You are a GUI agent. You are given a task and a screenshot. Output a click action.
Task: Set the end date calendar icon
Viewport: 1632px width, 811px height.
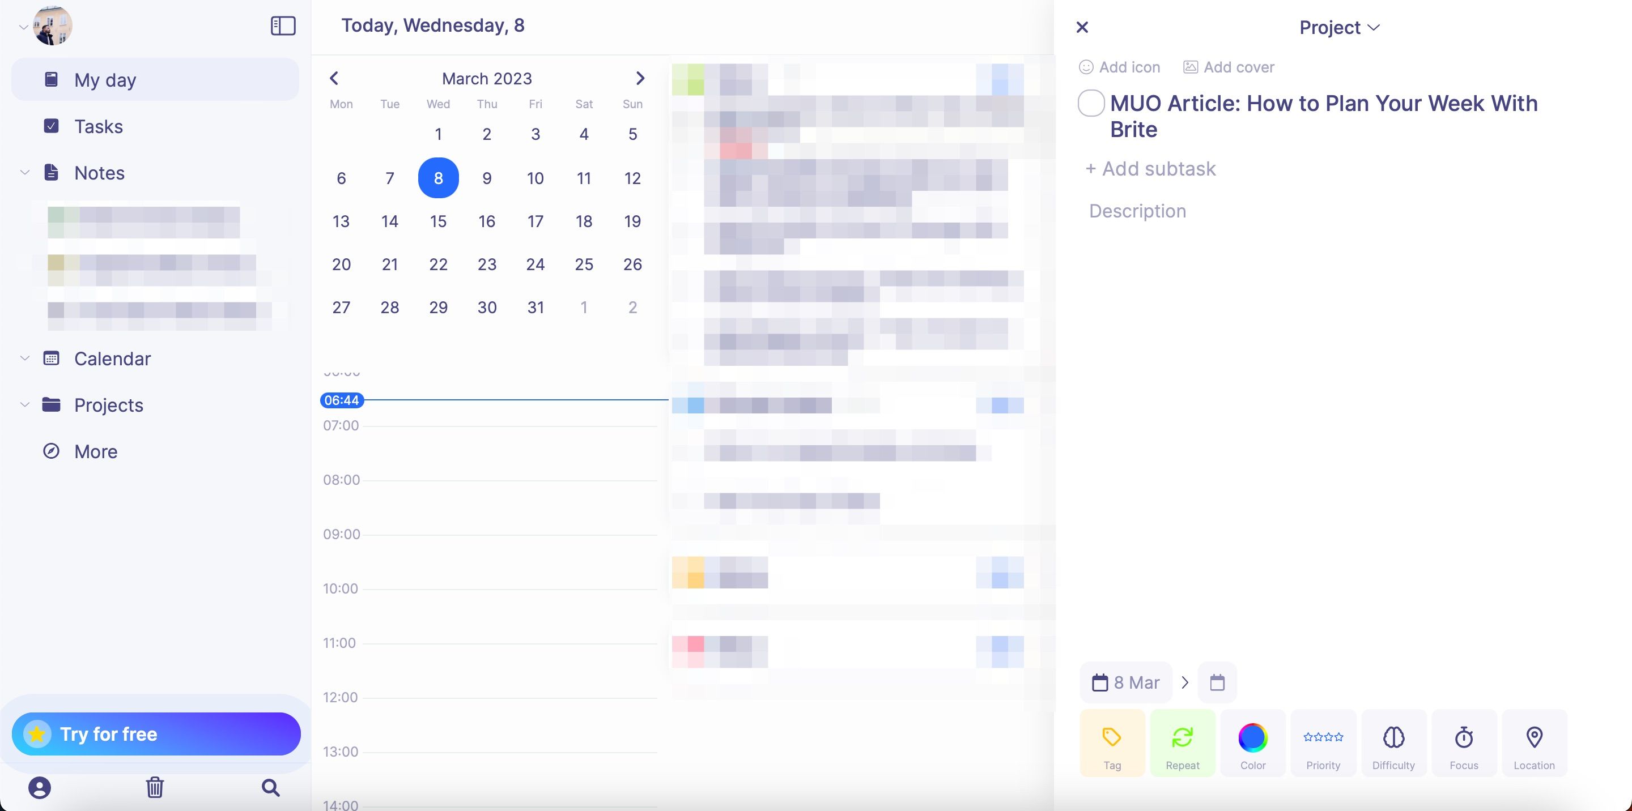pos(1217,682)
